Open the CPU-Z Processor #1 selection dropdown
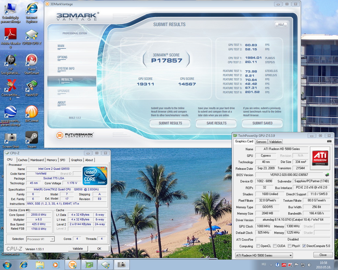 tap(40, 239)
